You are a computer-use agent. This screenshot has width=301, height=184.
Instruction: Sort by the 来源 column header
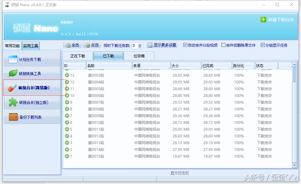(151, 66)
